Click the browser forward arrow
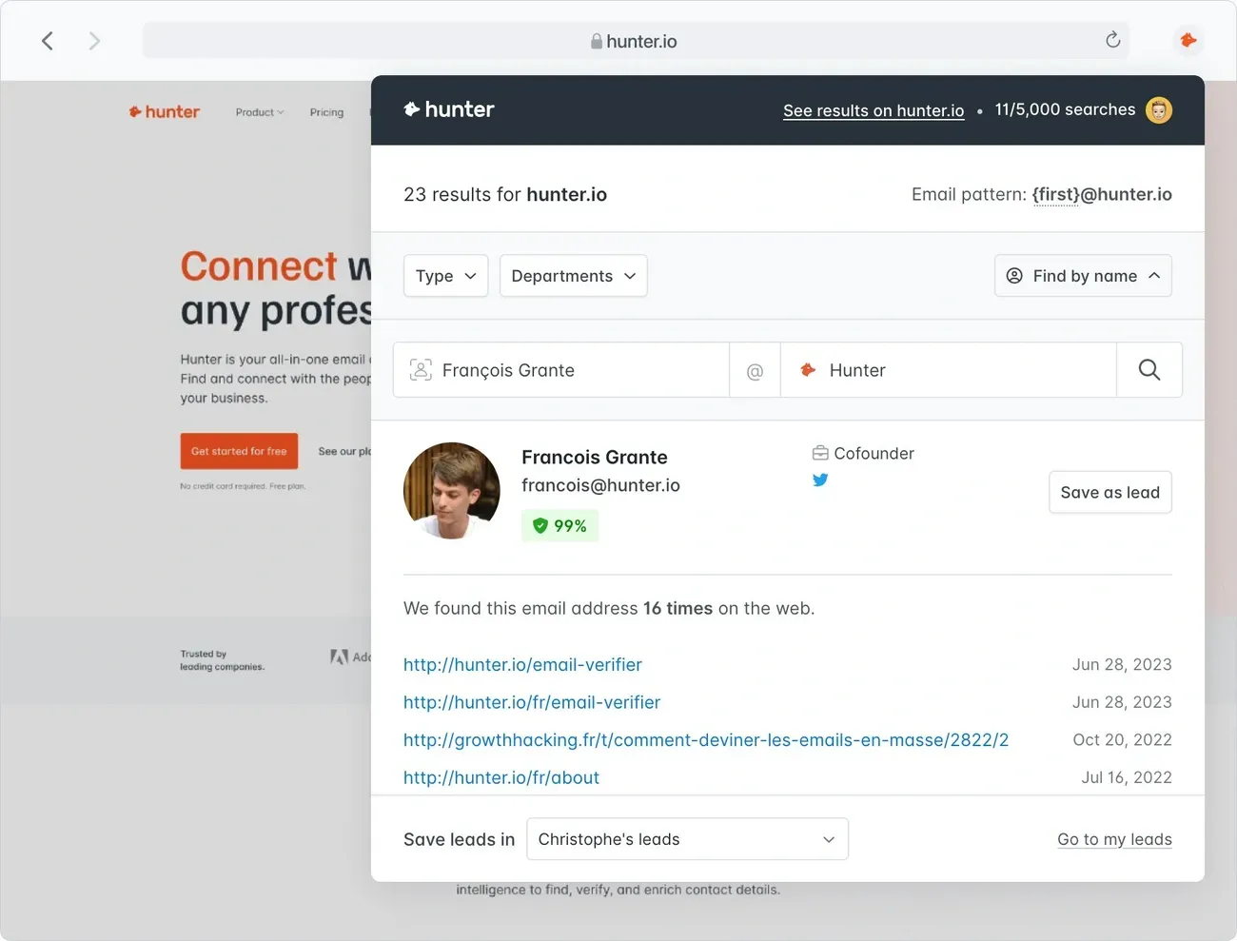Image resolution: width=1237 pixels, height=941 pixels. 94,41
